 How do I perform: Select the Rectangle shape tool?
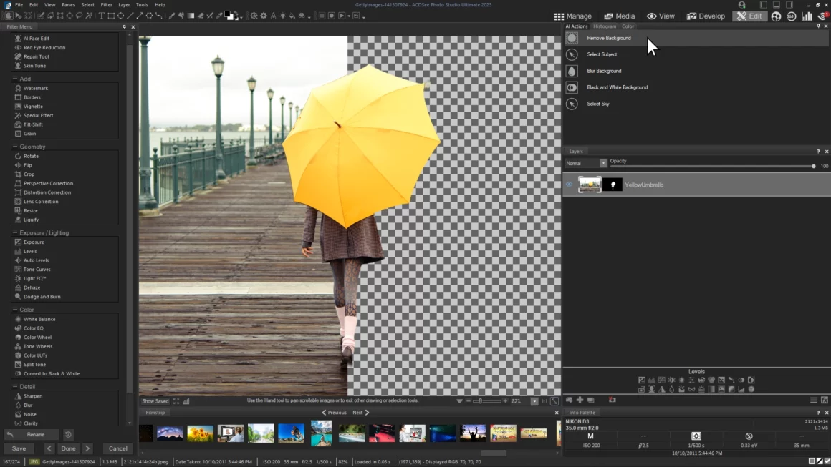(111, 16)
